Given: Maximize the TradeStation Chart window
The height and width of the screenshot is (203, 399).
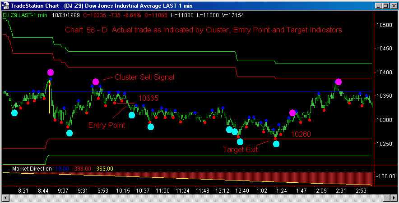Looking at the screenshot, I should tap(385, 5).
